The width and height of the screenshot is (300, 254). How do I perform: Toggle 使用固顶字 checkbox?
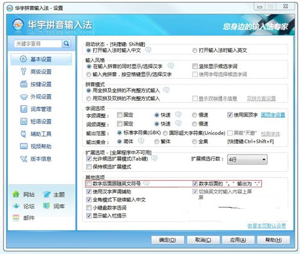(x=230, y=115)
